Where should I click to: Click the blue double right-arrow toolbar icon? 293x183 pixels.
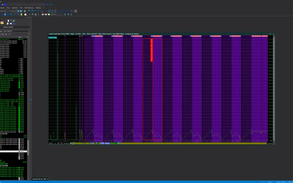[x=11, y=14]
